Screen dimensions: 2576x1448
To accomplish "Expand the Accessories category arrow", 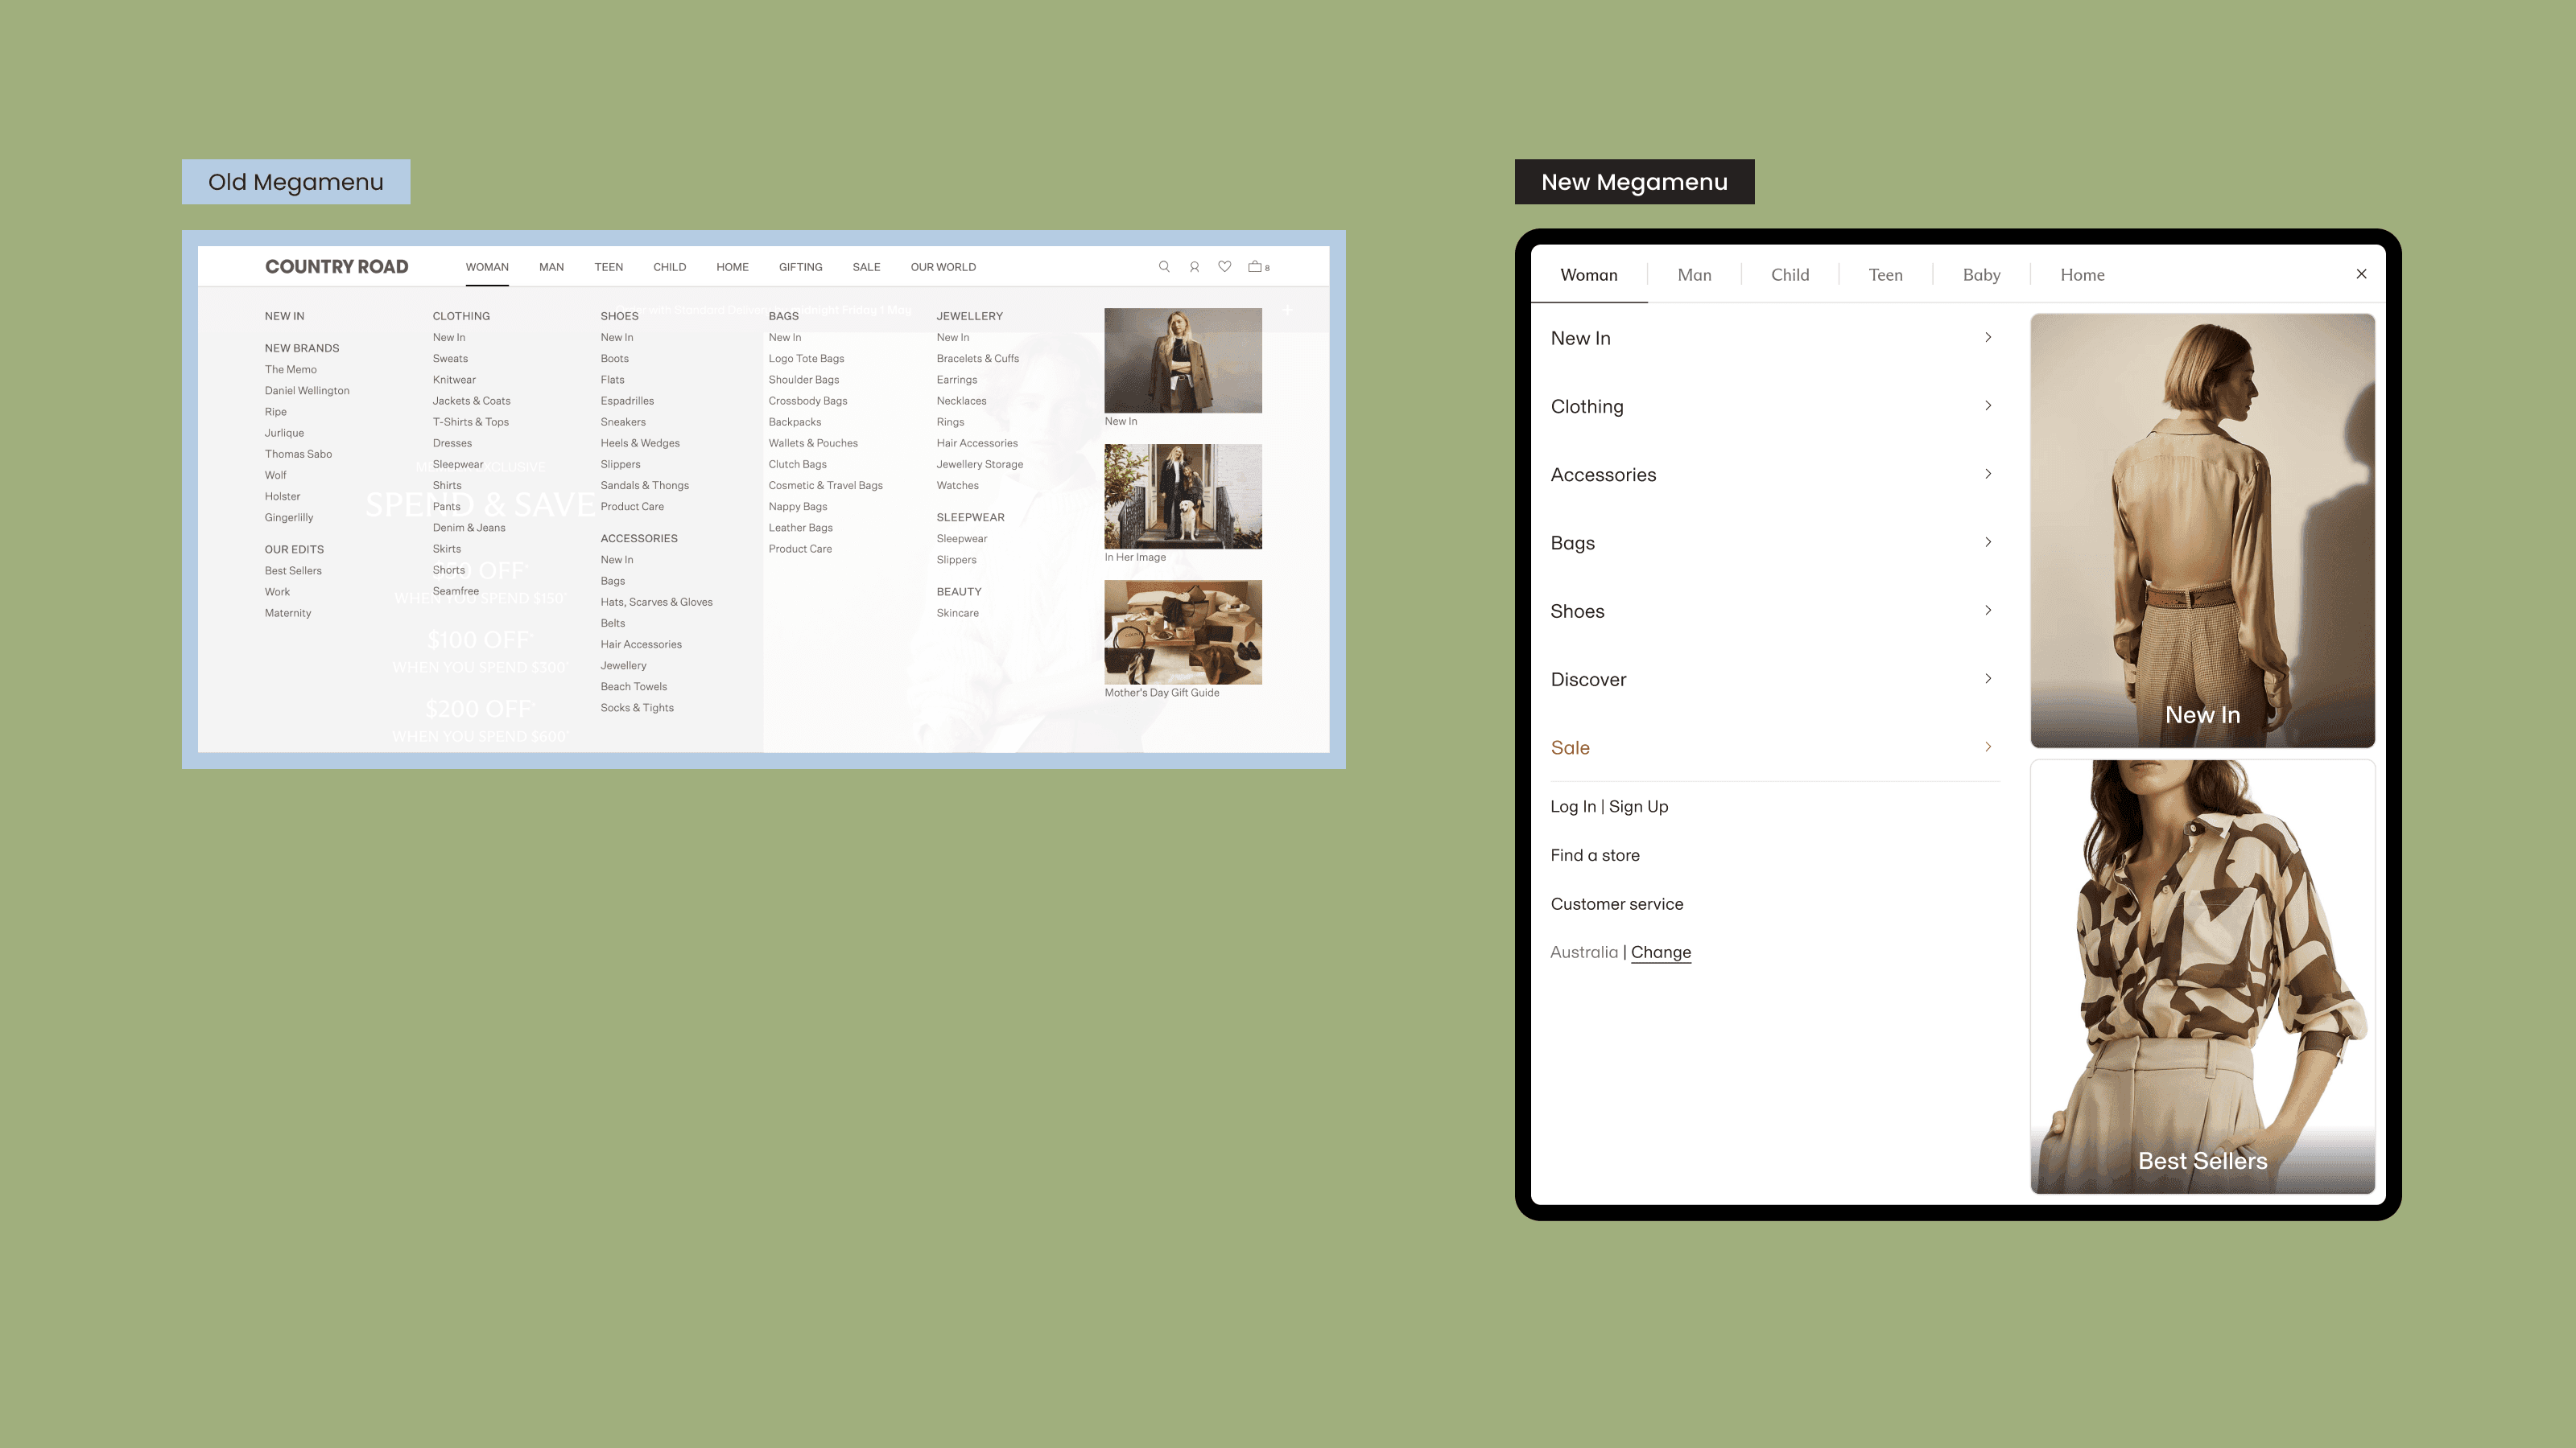I will tap(1988, 474).
